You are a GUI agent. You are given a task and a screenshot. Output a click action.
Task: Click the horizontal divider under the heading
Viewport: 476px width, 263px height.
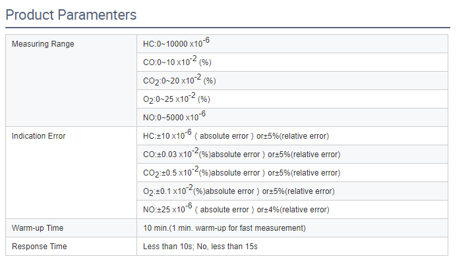227,28
